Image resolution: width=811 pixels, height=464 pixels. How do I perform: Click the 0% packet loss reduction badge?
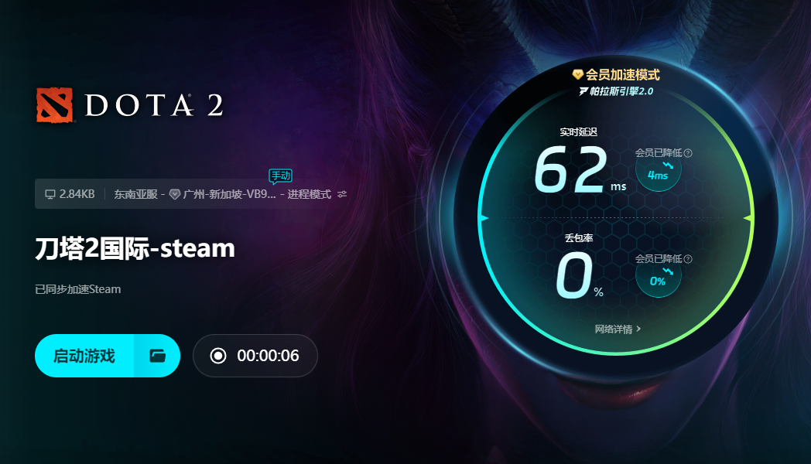tap(658, 276)
